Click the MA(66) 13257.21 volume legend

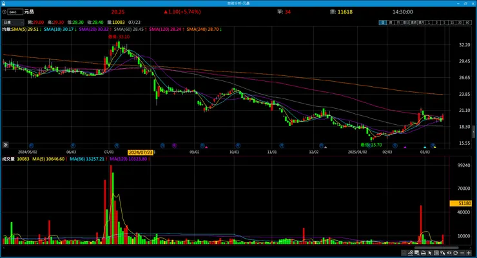(87, 159)
